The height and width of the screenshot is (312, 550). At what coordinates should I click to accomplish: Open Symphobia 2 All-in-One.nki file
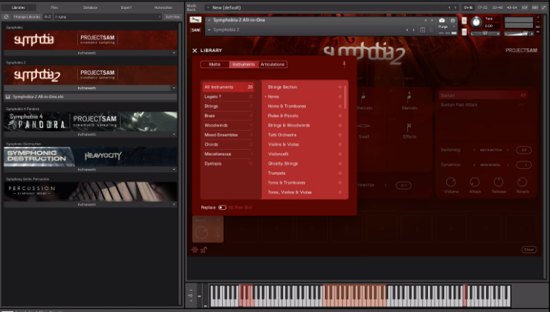[x=90, y=97]
